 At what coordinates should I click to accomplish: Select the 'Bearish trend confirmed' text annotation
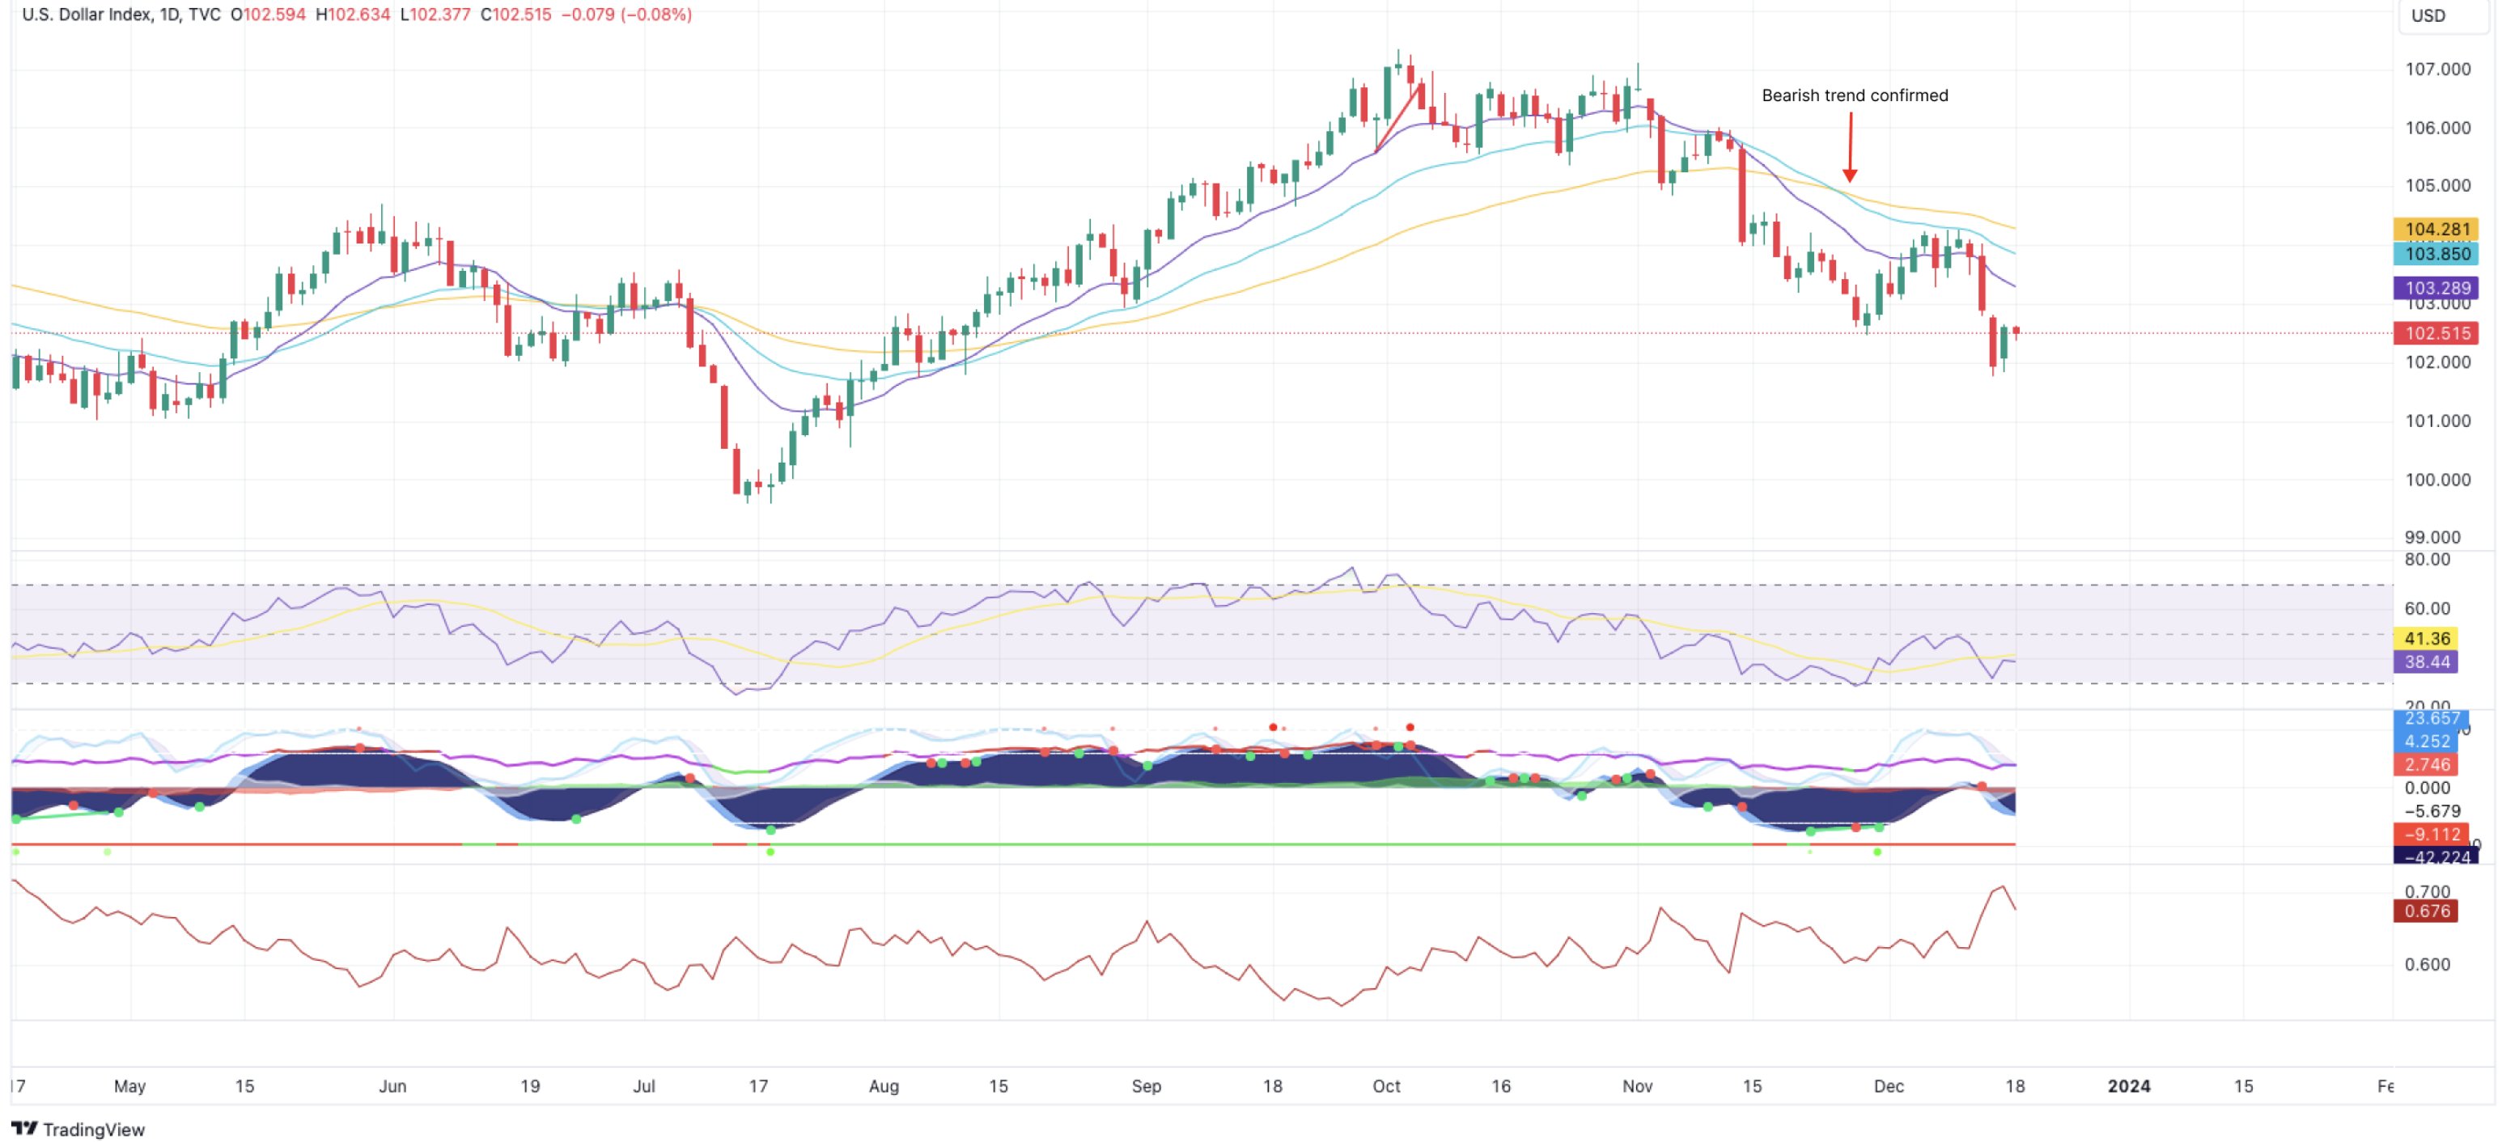click(x=1854, y=95)
